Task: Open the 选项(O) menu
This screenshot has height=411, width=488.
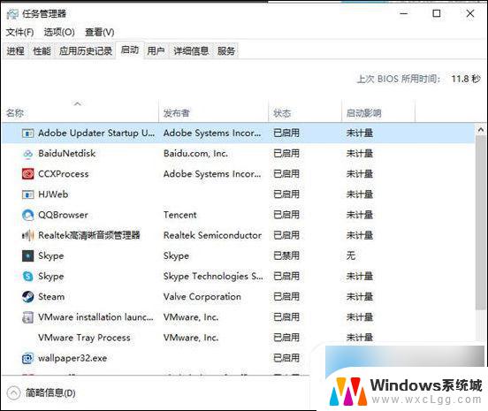Action: [x=59, y=32]
